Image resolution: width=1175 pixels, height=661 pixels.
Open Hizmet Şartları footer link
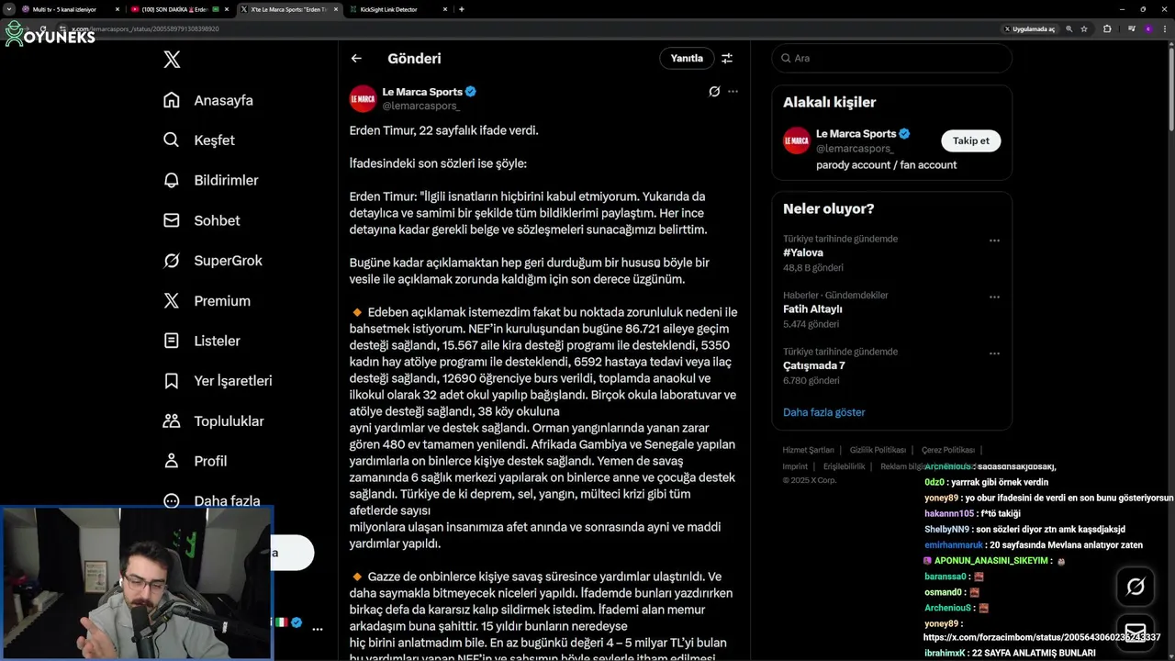click(808, 450)
